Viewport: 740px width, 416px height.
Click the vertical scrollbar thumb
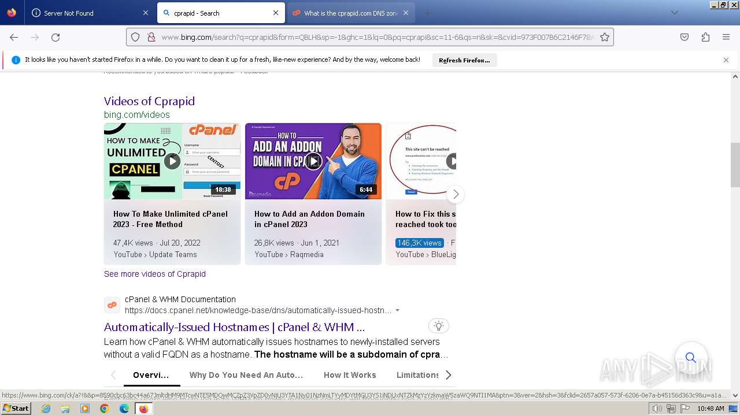735,165
